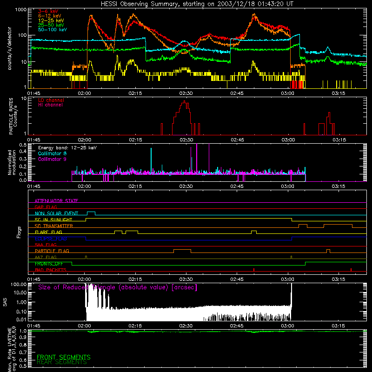Screen dimensions: 372x372
Task: Click 'Size of Reduced Triangle' panel title
Action: point(118,287)
